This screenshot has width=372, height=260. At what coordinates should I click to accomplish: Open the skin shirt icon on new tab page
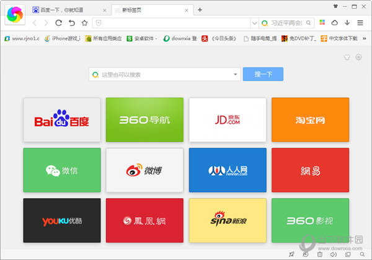[x=347, y=58]
